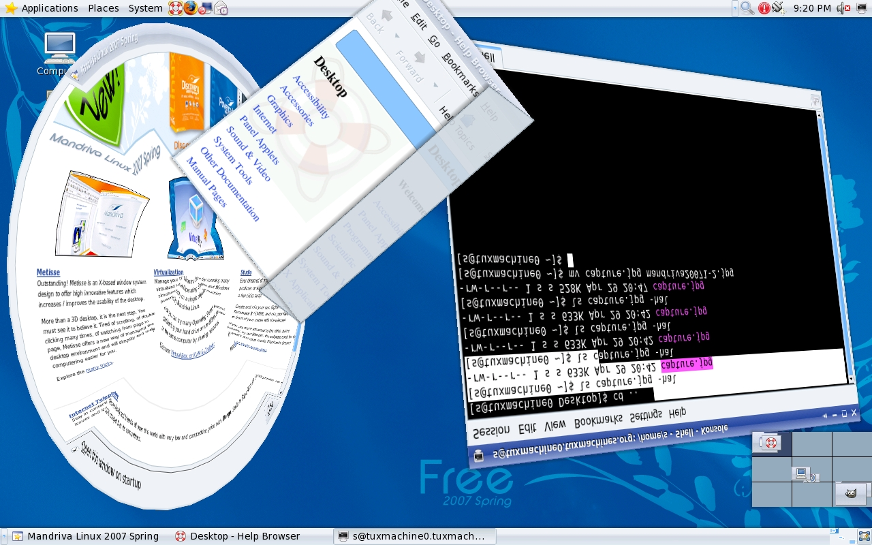872x545 pixels.
Task: Open the Accessories help topic link
Action: 298,106
